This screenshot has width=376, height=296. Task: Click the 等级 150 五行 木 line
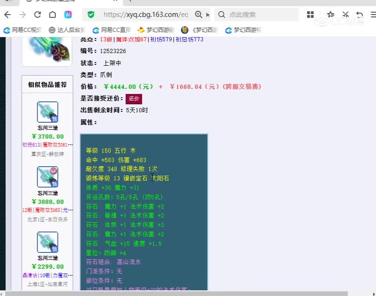pos(111,150)
